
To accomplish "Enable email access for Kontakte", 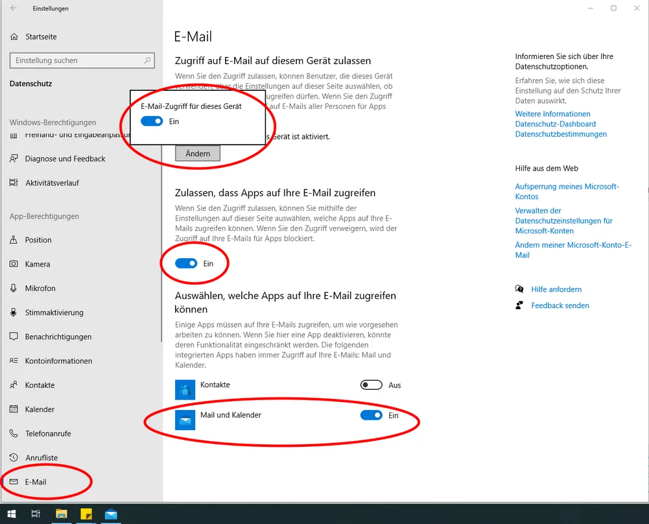I will [x=371, y=385].
